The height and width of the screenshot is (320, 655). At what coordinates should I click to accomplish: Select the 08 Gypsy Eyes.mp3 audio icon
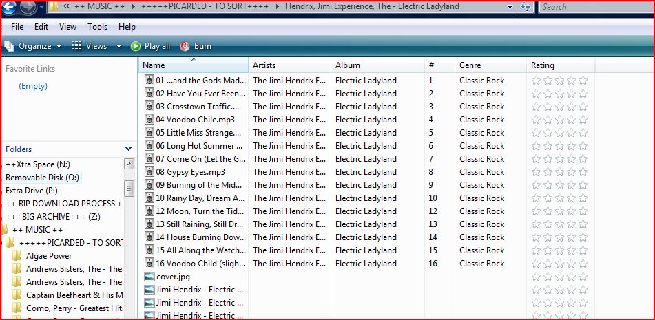(149, 172)
